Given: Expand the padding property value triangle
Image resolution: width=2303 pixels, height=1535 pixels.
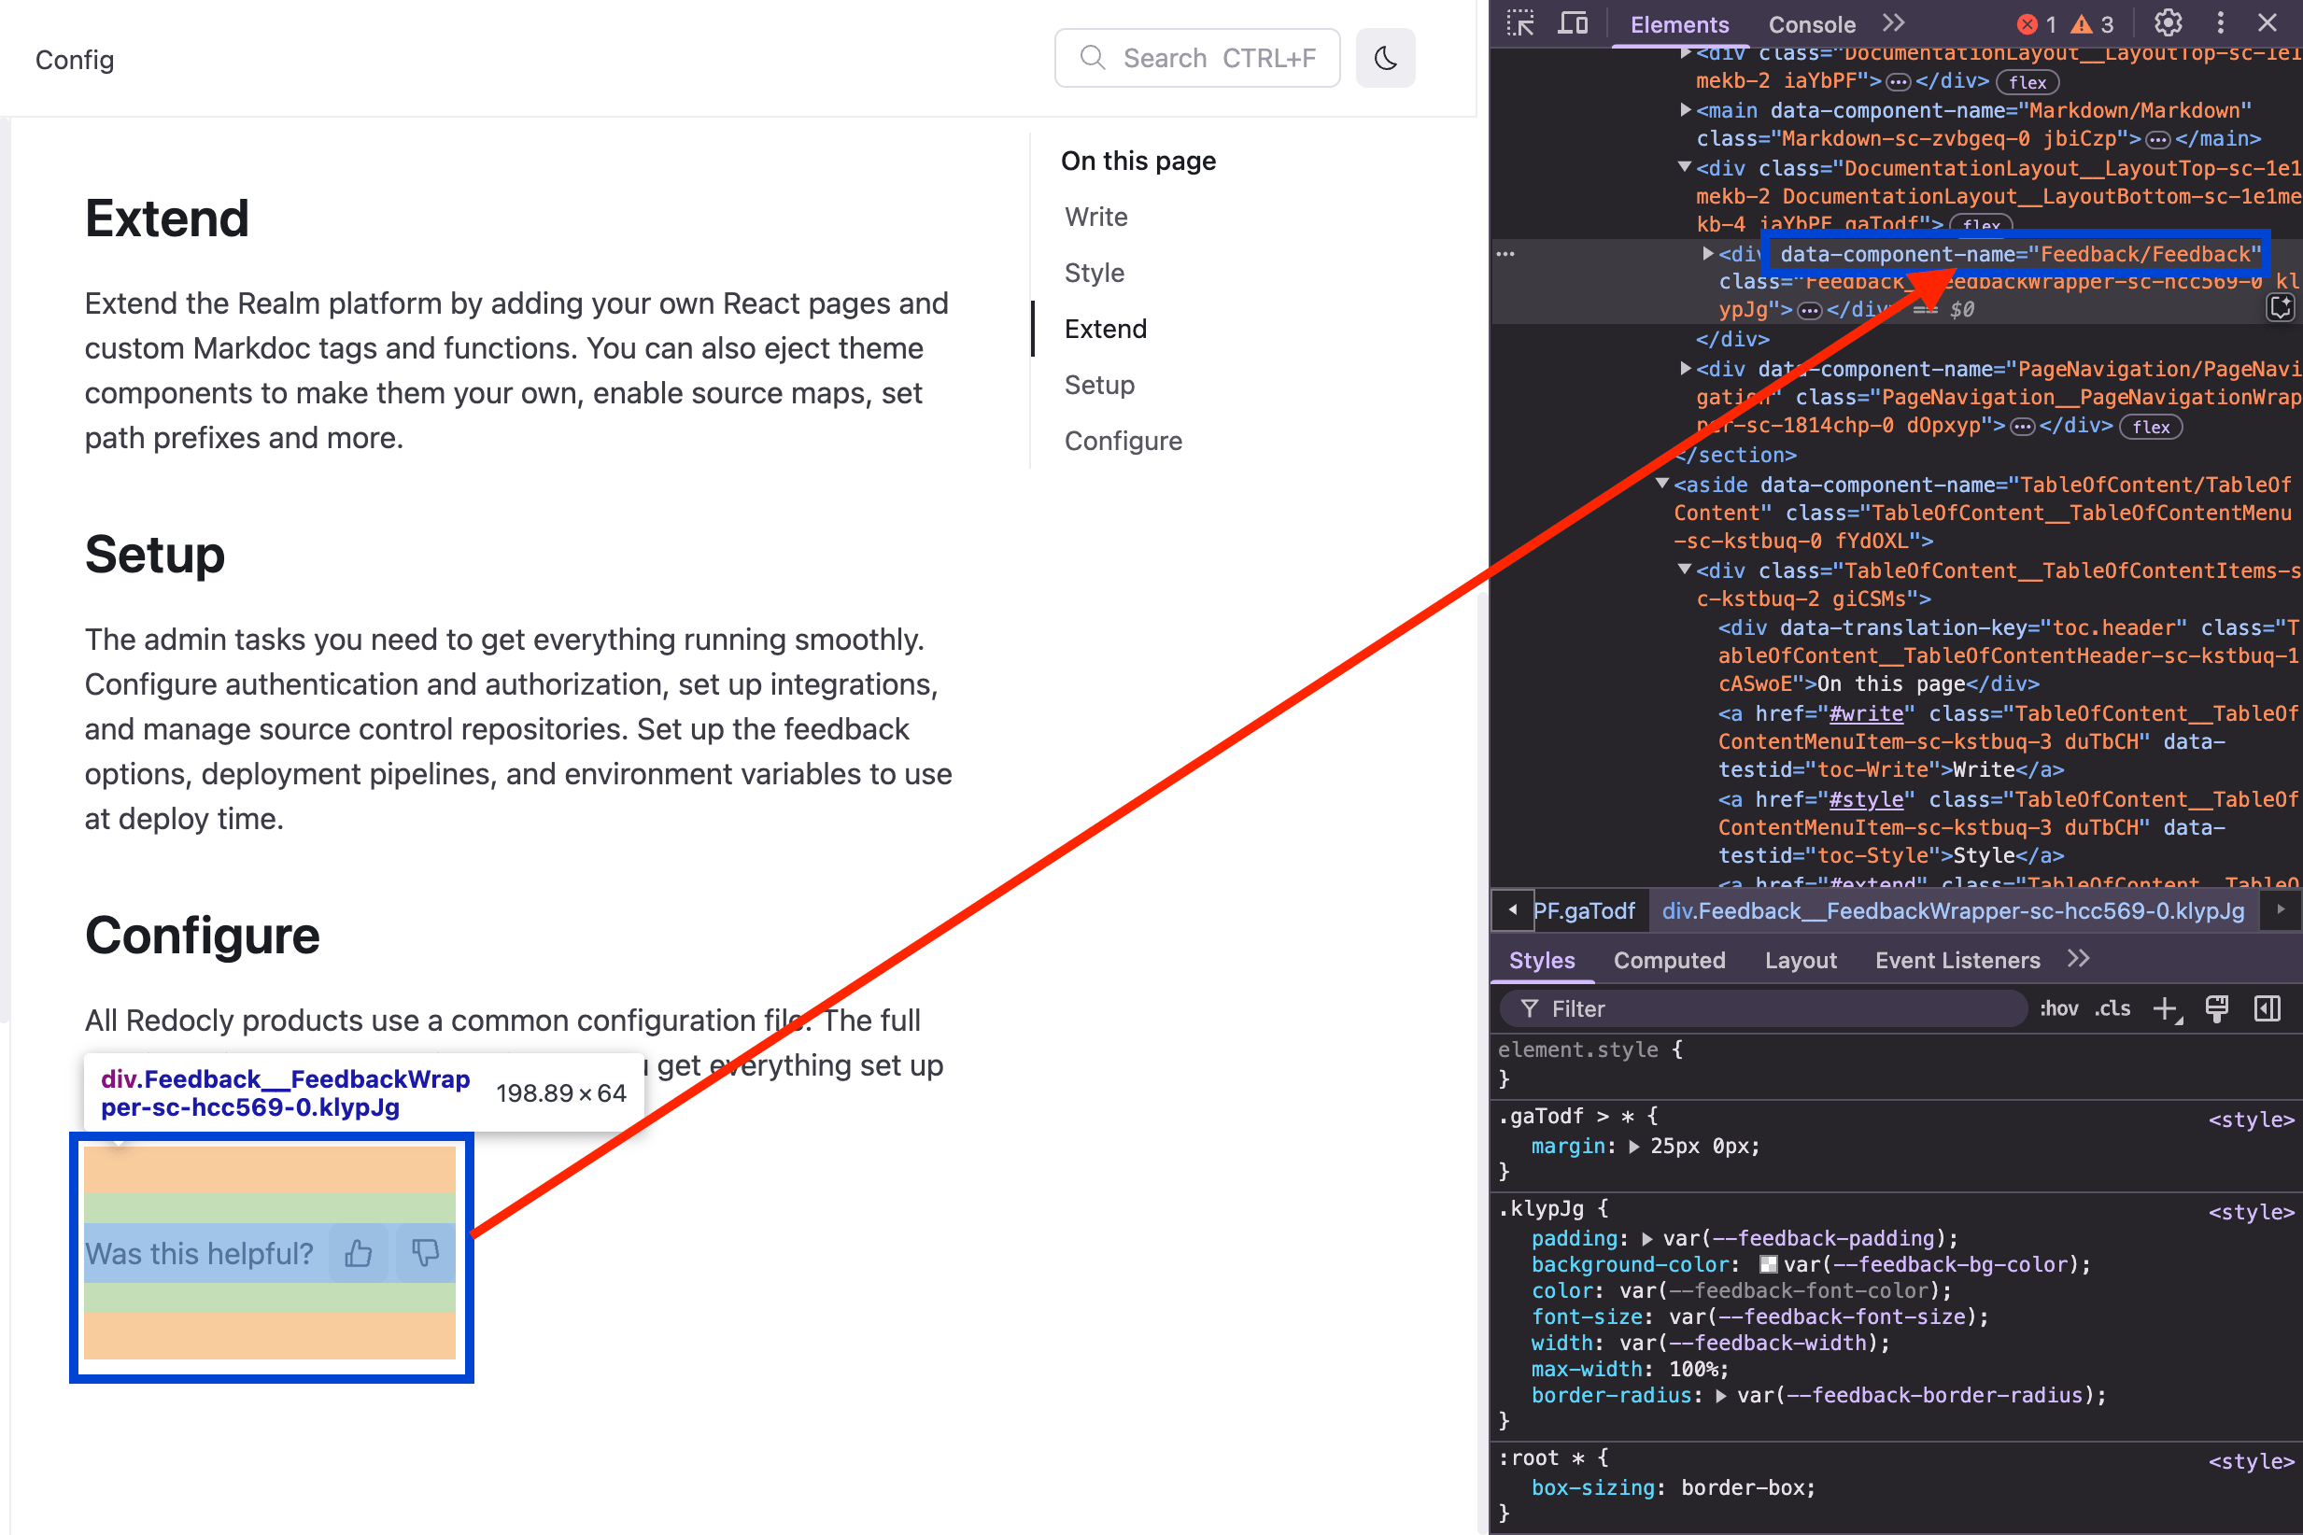Looking at the screenshot, I should (1647, 1238).
